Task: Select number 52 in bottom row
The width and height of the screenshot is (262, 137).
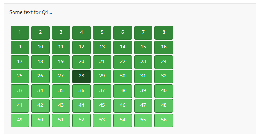Action: tap(81, 120)
